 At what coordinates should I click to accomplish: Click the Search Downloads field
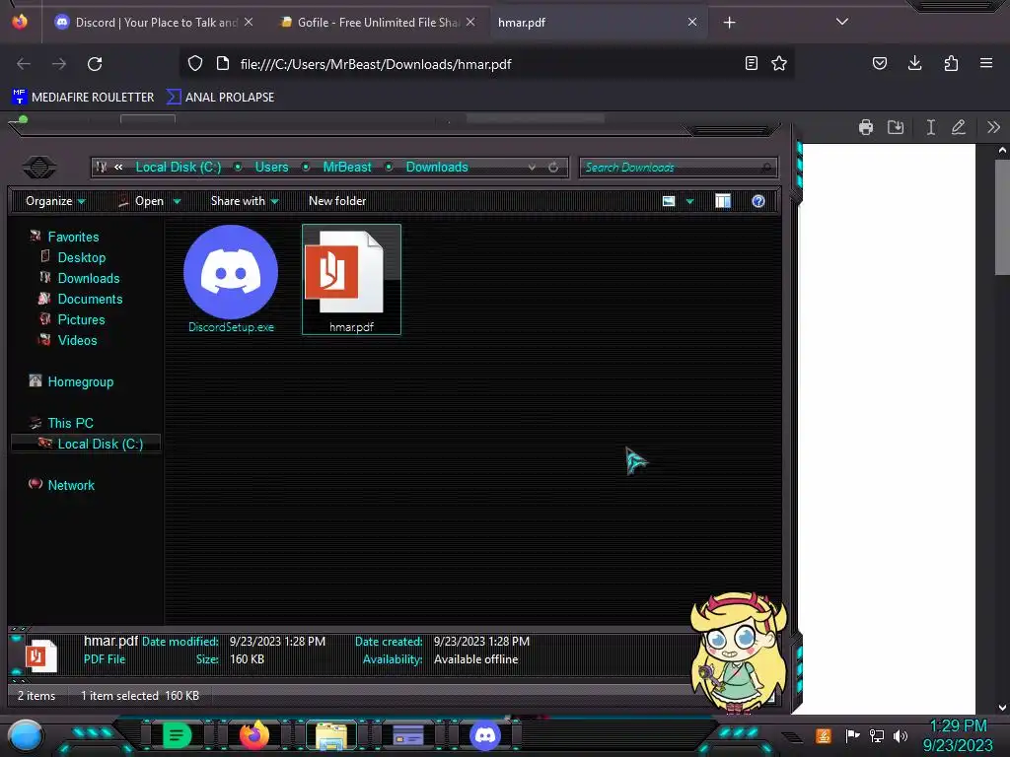[x=679, y=168]
